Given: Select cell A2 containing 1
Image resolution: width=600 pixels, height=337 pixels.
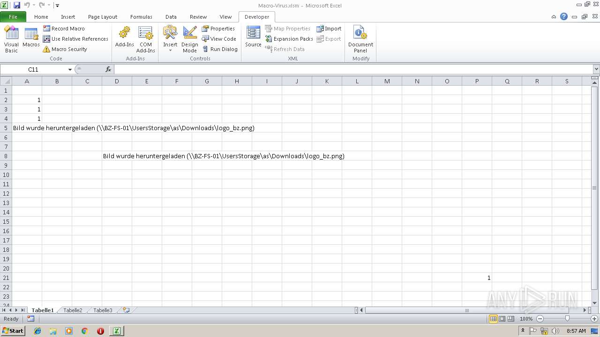Looking at the screenshot, I should (27, 100).
